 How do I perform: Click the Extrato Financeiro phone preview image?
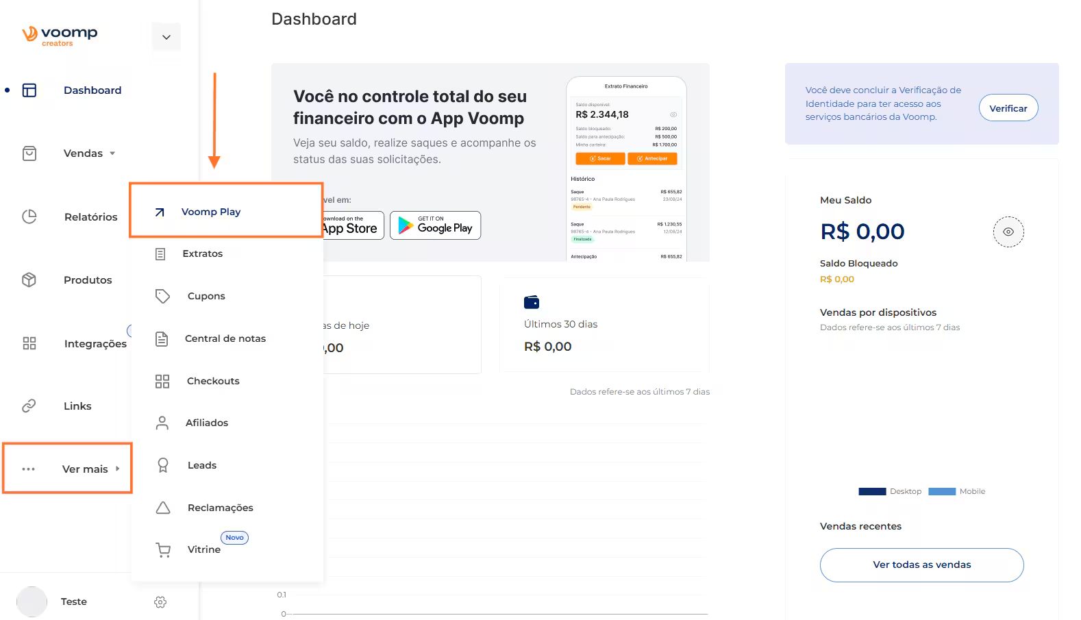click(x=626, y=169)
